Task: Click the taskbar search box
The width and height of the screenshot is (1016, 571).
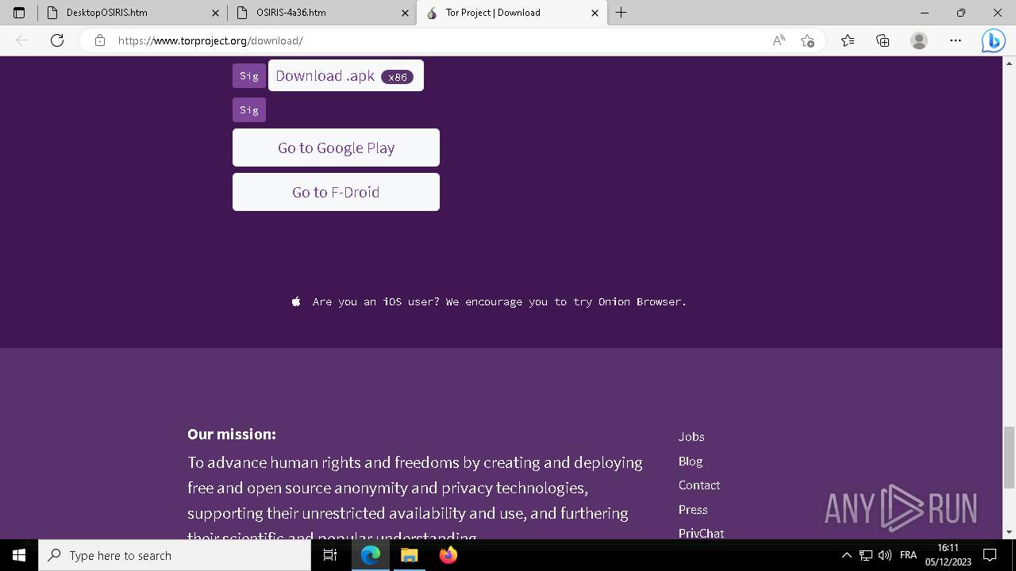Action: coord(175,555)
